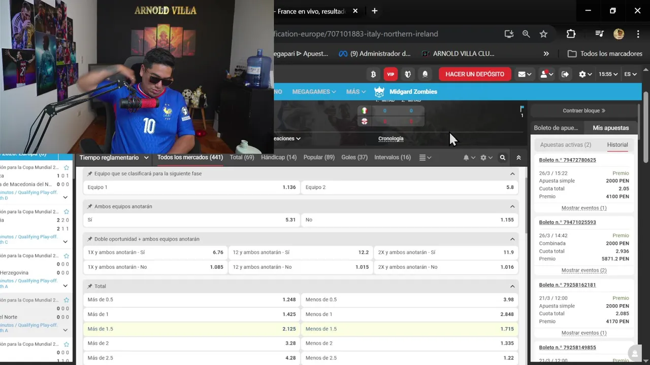Viewport: 650px width, 365px height.
Task: Switch to 'Boleto de apue...' tab
Action: (556, 128)
